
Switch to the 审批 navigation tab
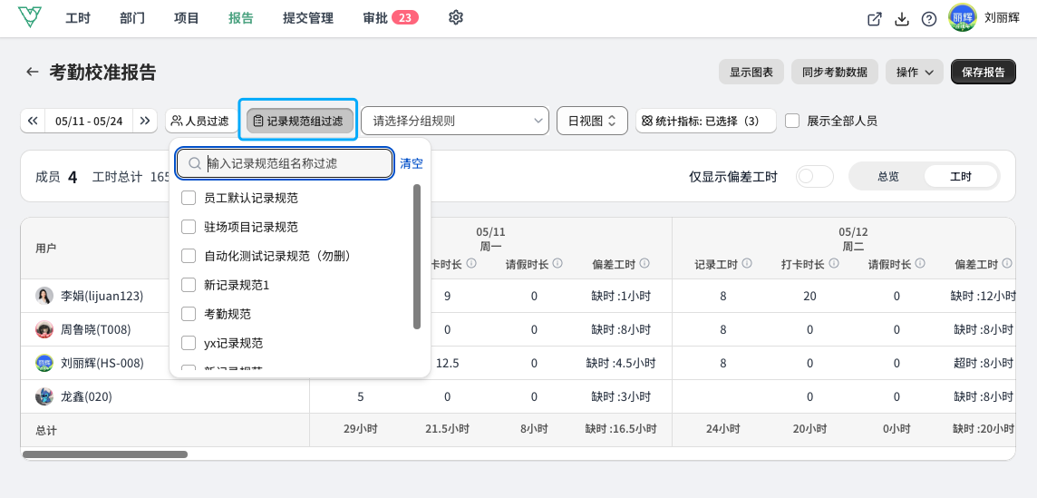click(x=390, y=18)
